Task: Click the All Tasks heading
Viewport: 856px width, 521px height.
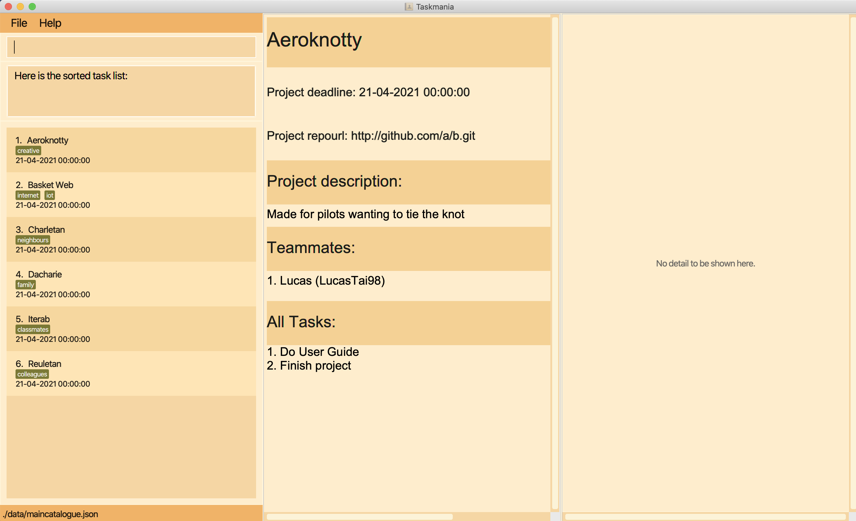Action: [301, 322]
